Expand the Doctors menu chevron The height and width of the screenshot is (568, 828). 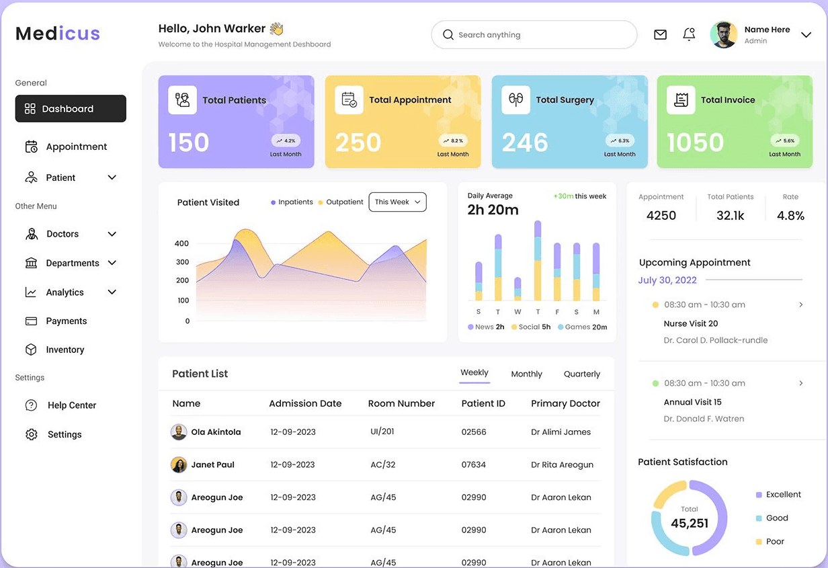112,234
